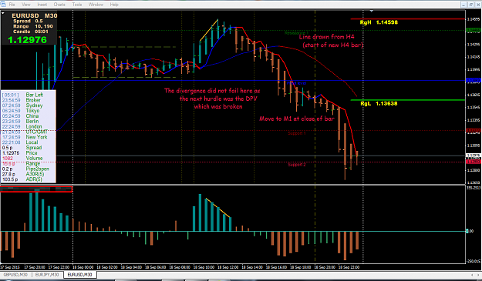
Task: Open the Window menu
Action: coord(96,5)
